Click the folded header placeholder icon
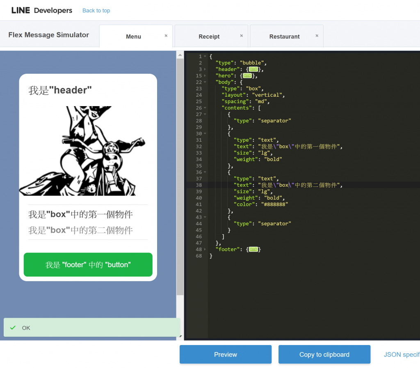Viewport: 420px width, 368px height. point(253,69)
